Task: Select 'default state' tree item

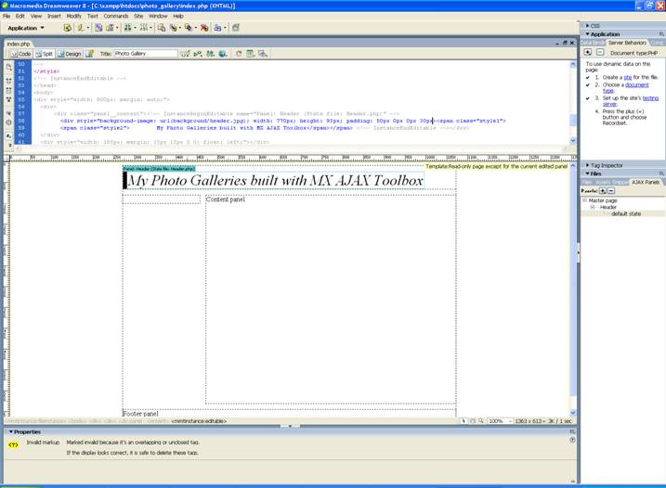Action: coord(626,214)
